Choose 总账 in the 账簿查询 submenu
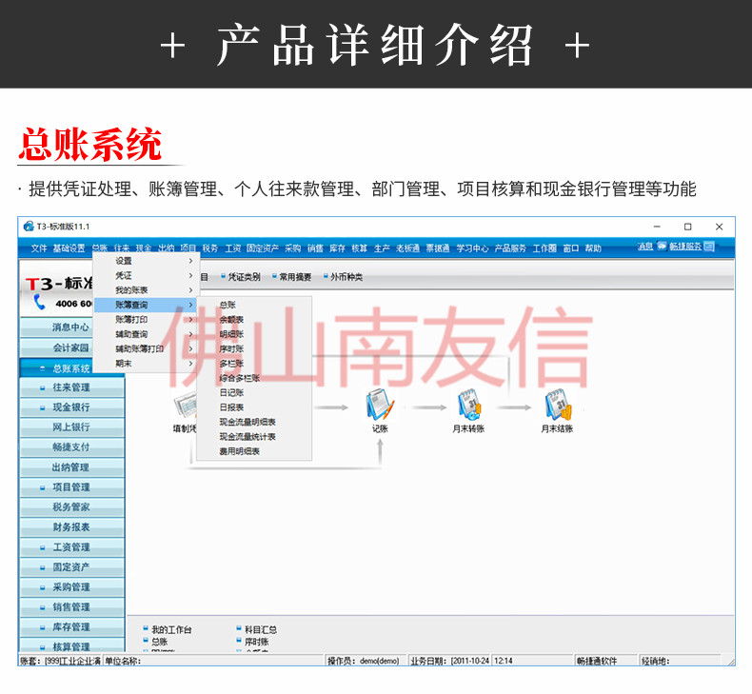 pos(254,305)
